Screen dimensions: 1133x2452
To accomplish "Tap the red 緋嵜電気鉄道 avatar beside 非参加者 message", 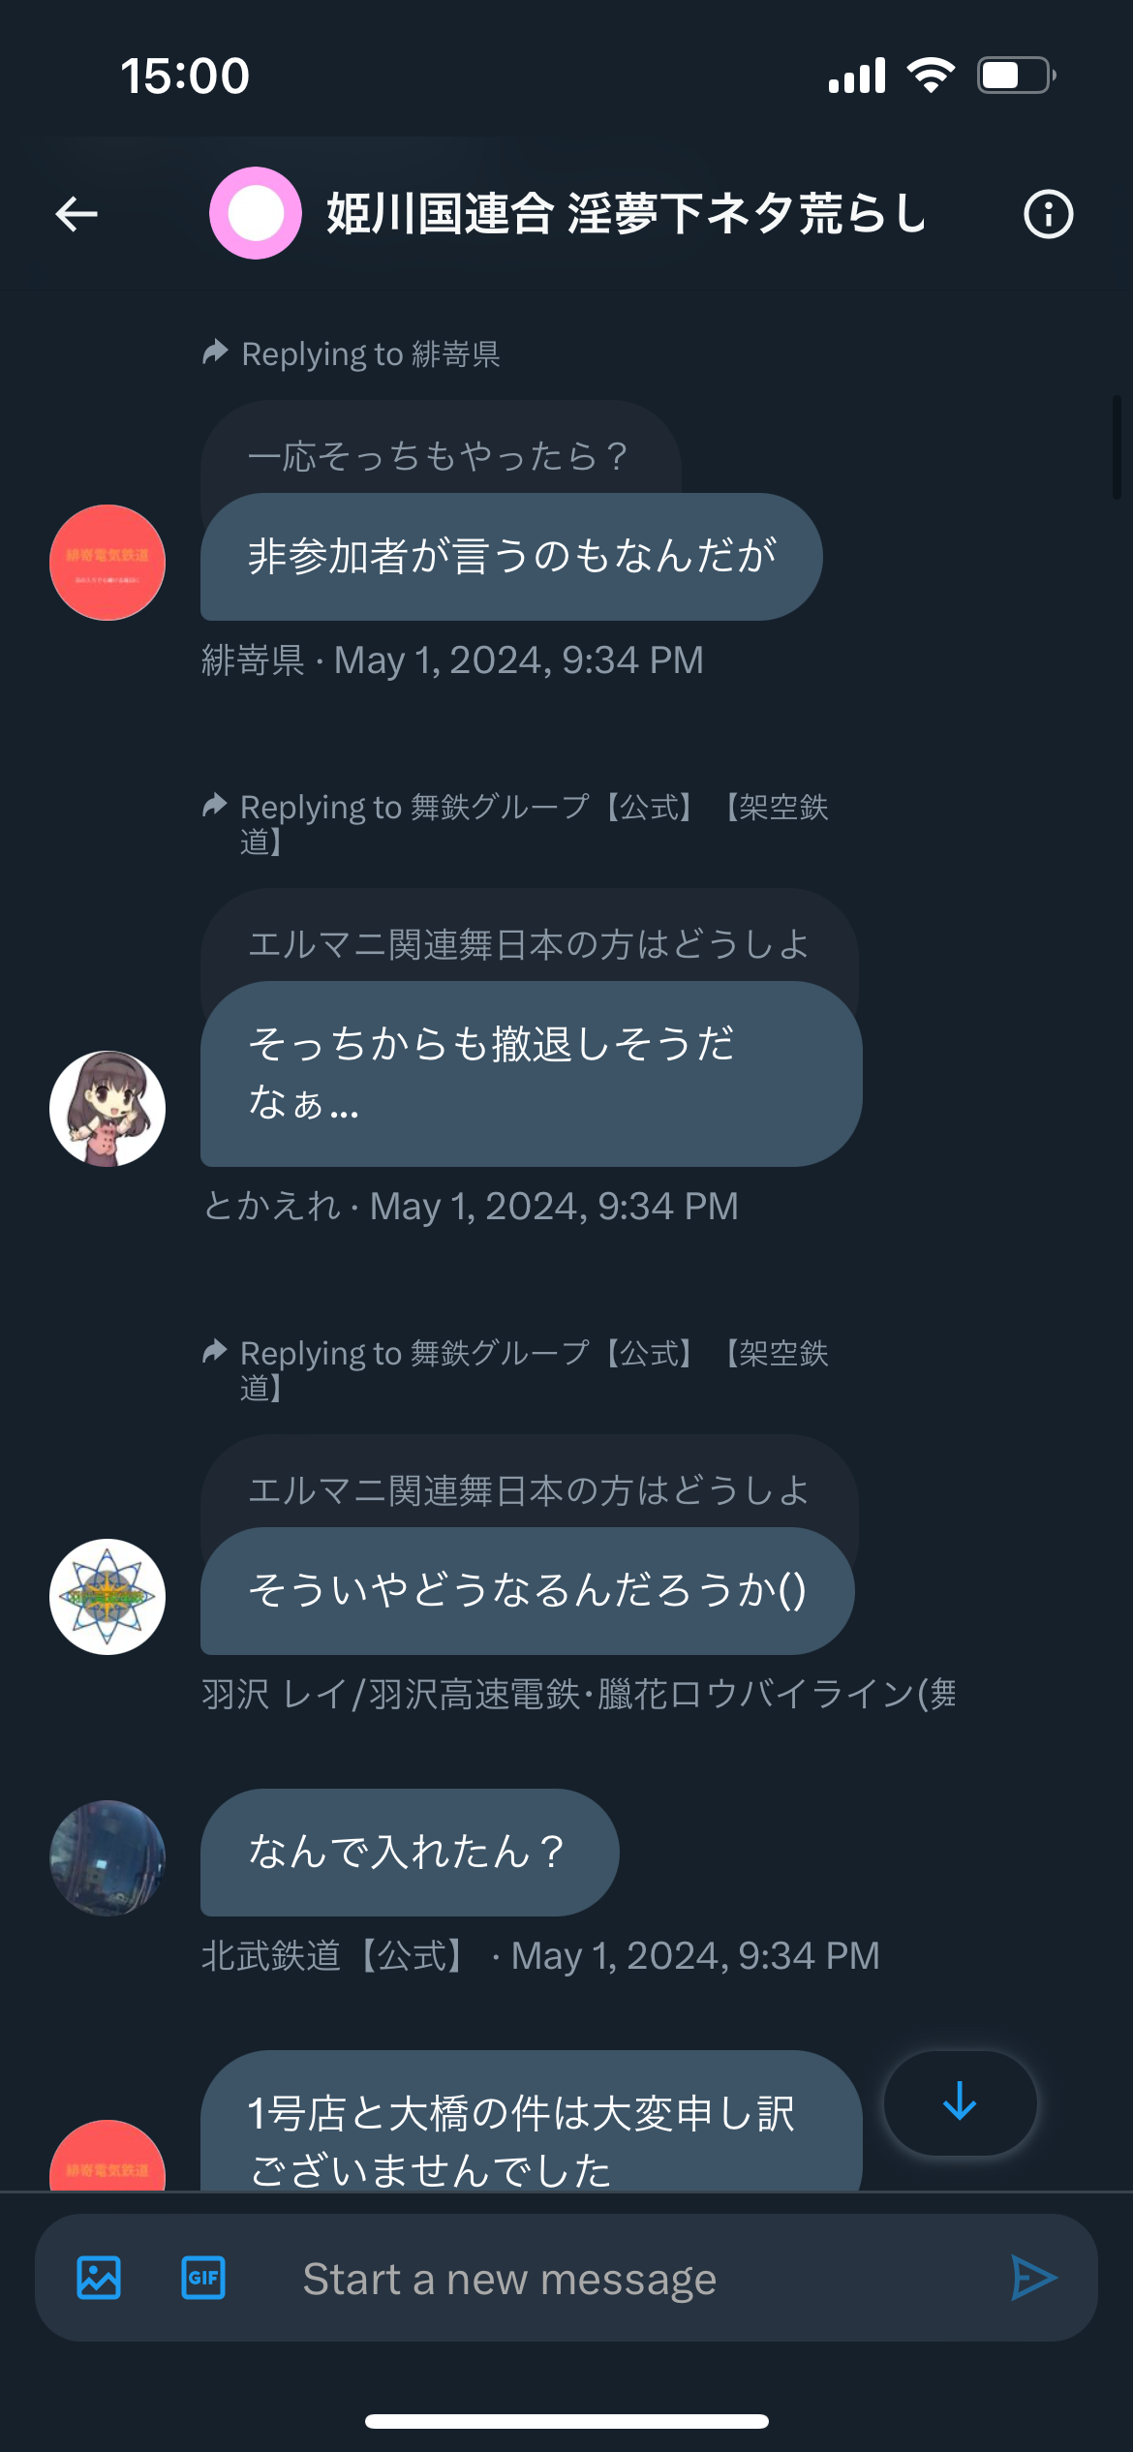I will coord(107,563).
